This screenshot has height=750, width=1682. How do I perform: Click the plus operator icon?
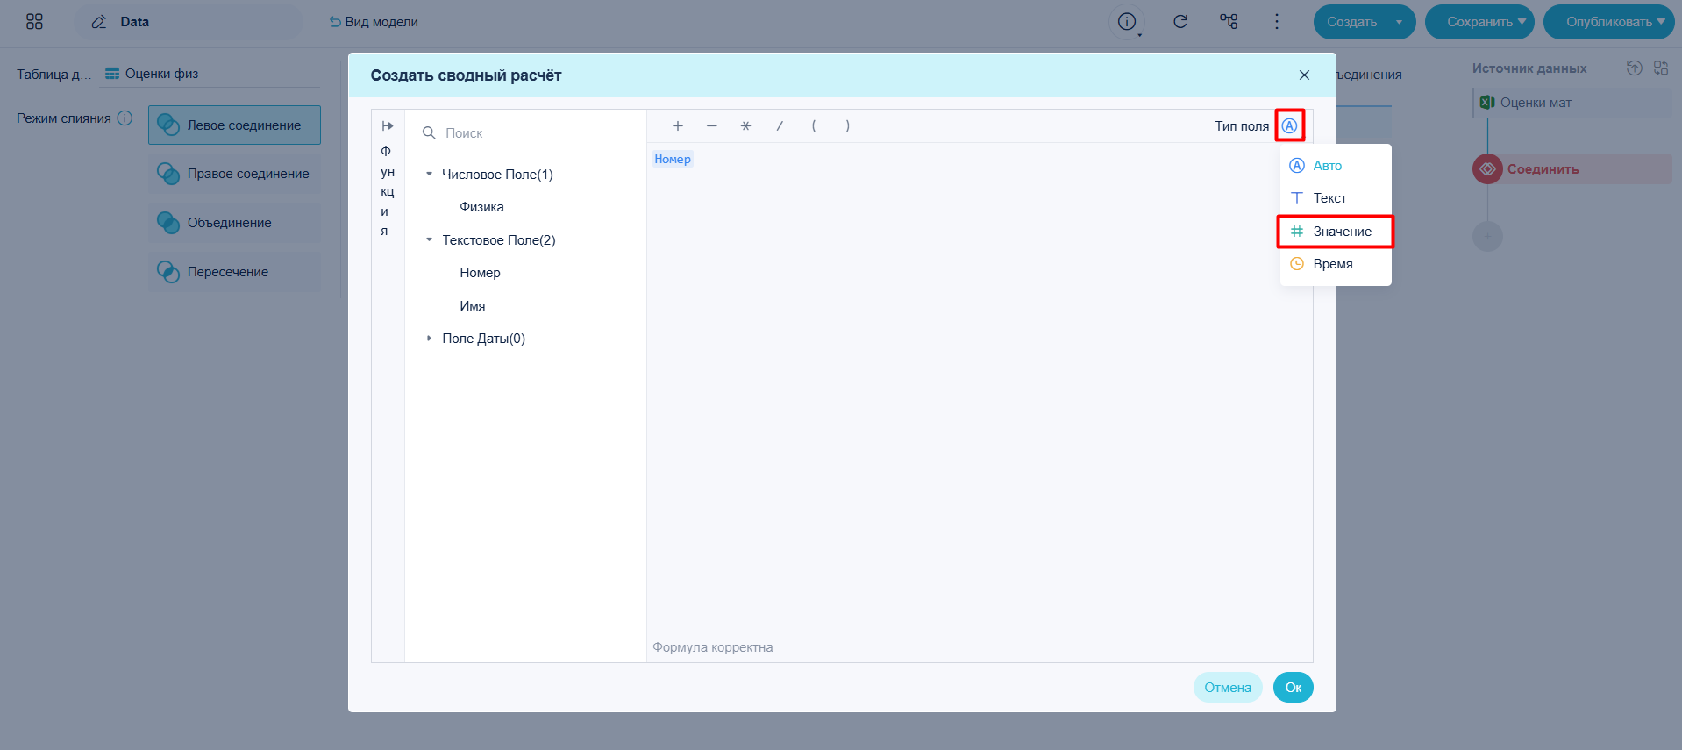pyautogui.click(x=678, y=126)
